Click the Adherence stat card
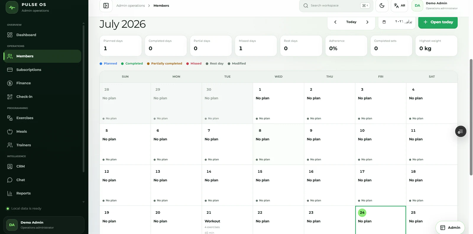The height and width of the screenshot is (234, 473). click(x=346, y=46)
